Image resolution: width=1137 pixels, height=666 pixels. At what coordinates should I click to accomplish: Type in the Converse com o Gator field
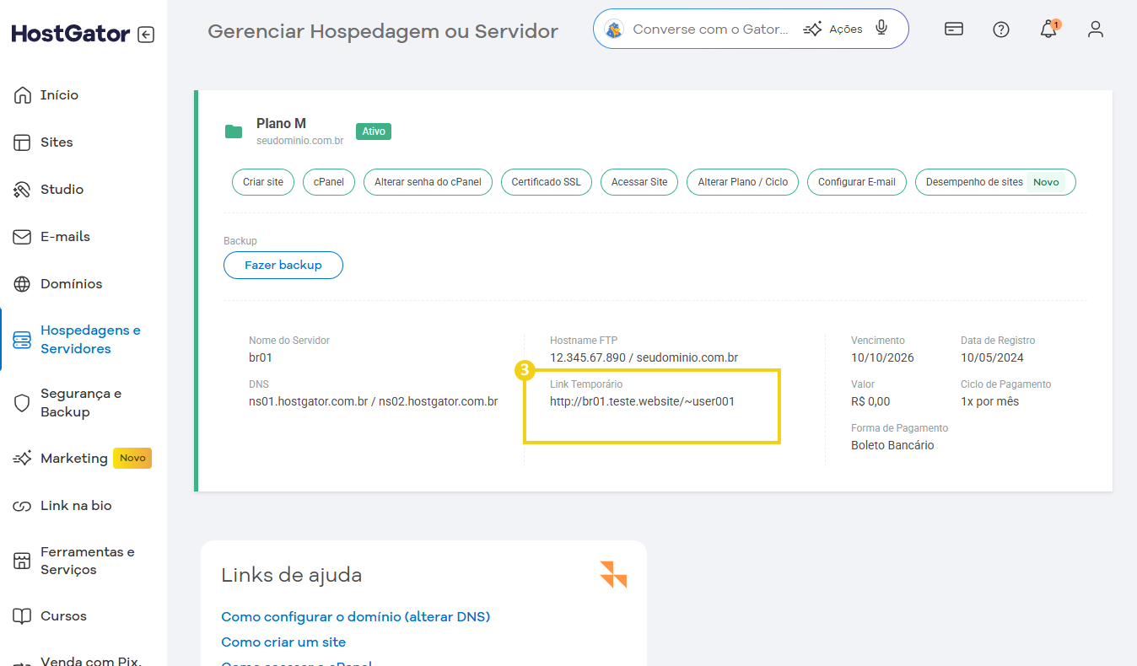[709, 29]
